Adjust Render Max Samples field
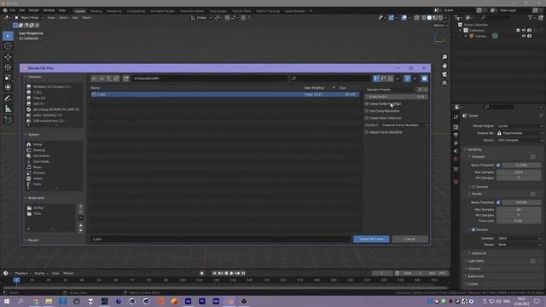The image size is (546, 307). (x=519, y=210)
